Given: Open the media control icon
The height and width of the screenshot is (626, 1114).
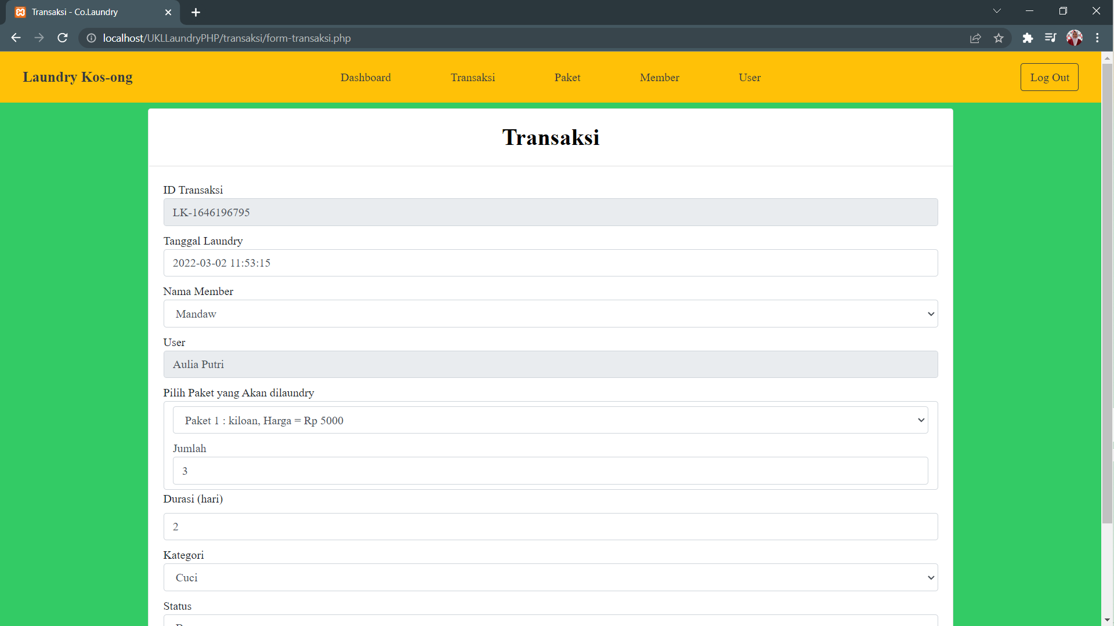Looking at the screenshot, I should point(1050,38).
